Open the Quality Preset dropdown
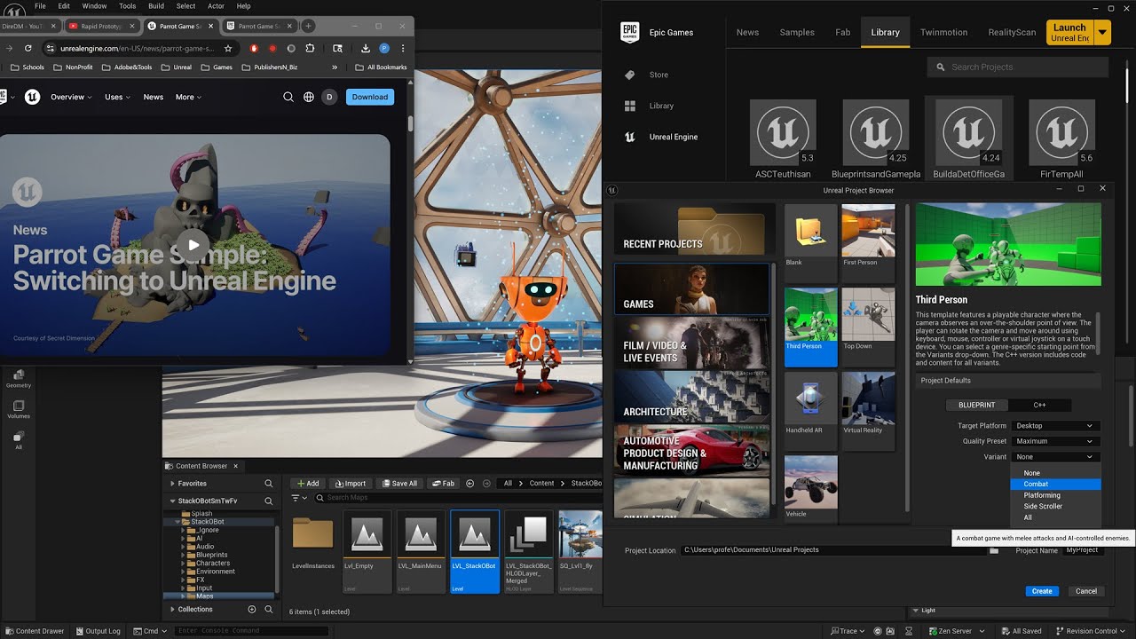 (1055, 441)
